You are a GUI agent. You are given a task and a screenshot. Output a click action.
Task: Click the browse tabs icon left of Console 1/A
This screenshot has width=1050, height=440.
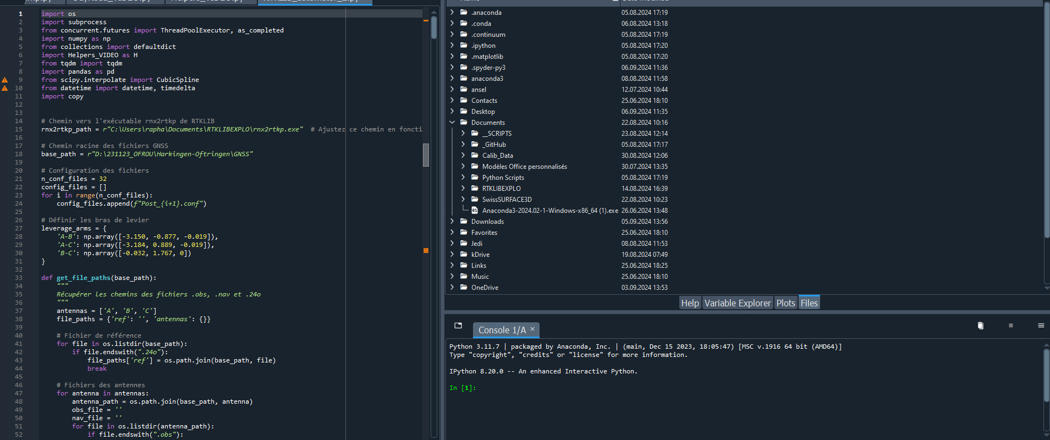(x=458, y=326)
